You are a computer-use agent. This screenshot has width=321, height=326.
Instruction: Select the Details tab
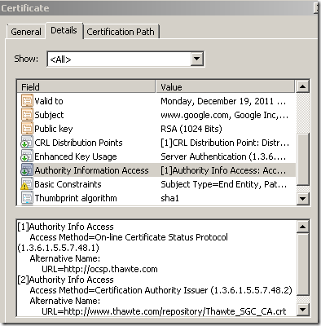[64, 30]
